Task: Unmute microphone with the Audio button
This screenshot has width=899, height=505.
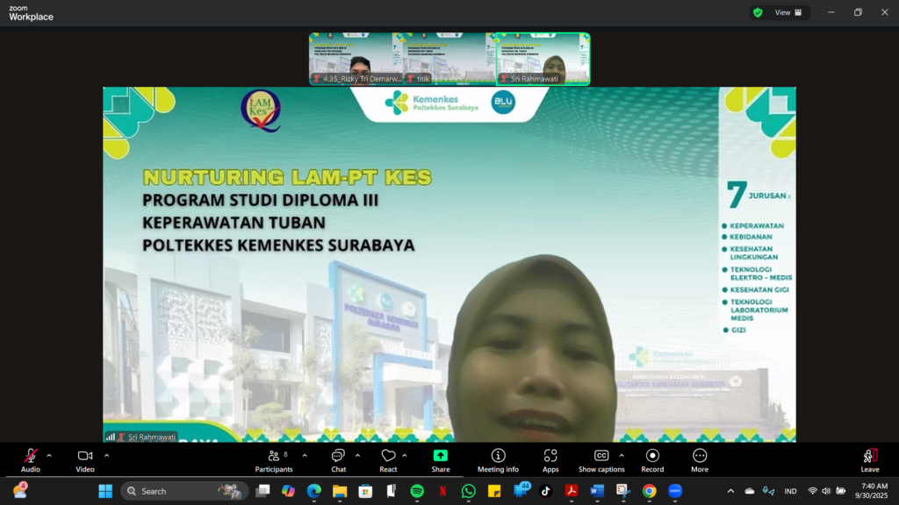Action: tap(31, 460)
